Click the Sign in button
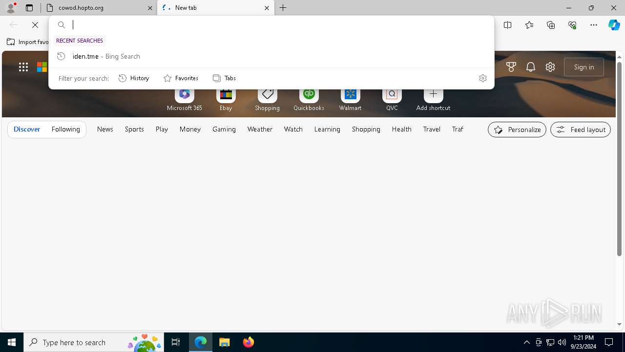The height and width of the screenshot is (352, 625). coord(584,67)
